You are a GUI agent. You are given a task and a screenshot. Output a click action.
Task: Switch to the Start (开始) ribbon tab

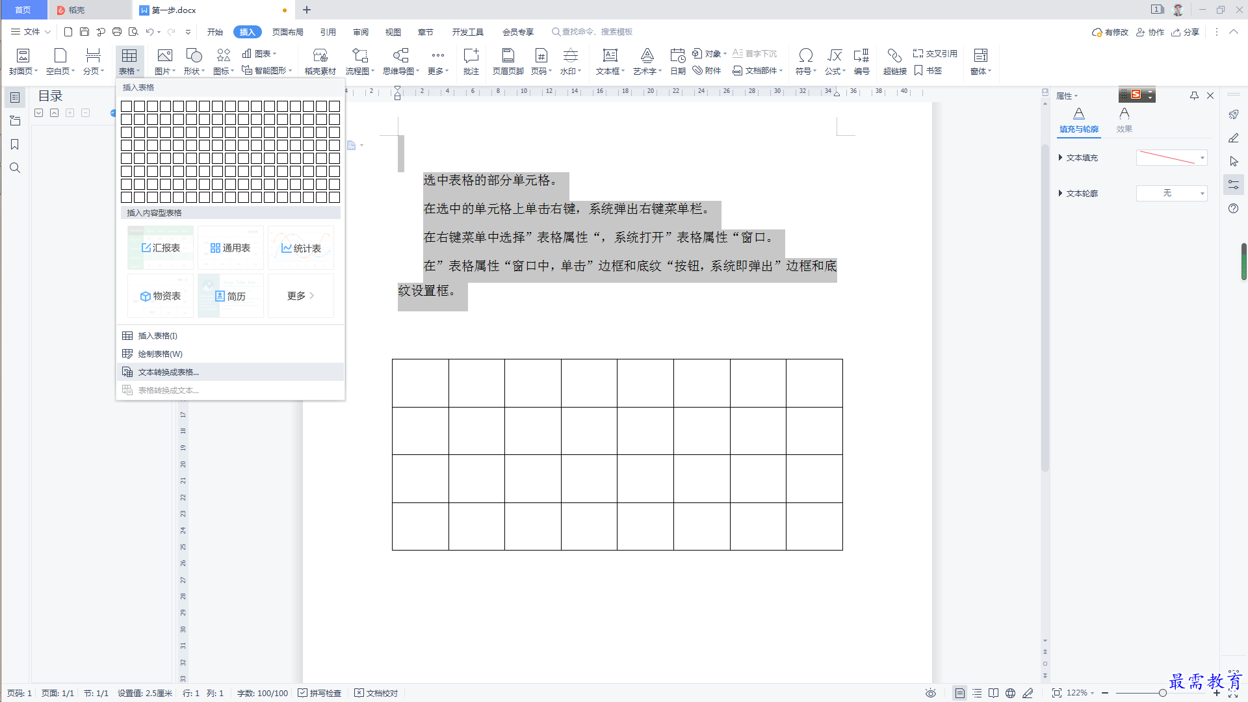[214, 32]
